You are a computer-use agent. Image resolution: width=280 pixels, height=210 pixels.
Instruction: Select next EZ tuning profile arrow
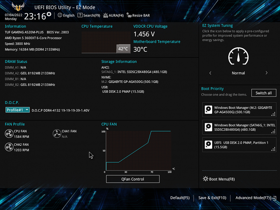pos(266,73)
